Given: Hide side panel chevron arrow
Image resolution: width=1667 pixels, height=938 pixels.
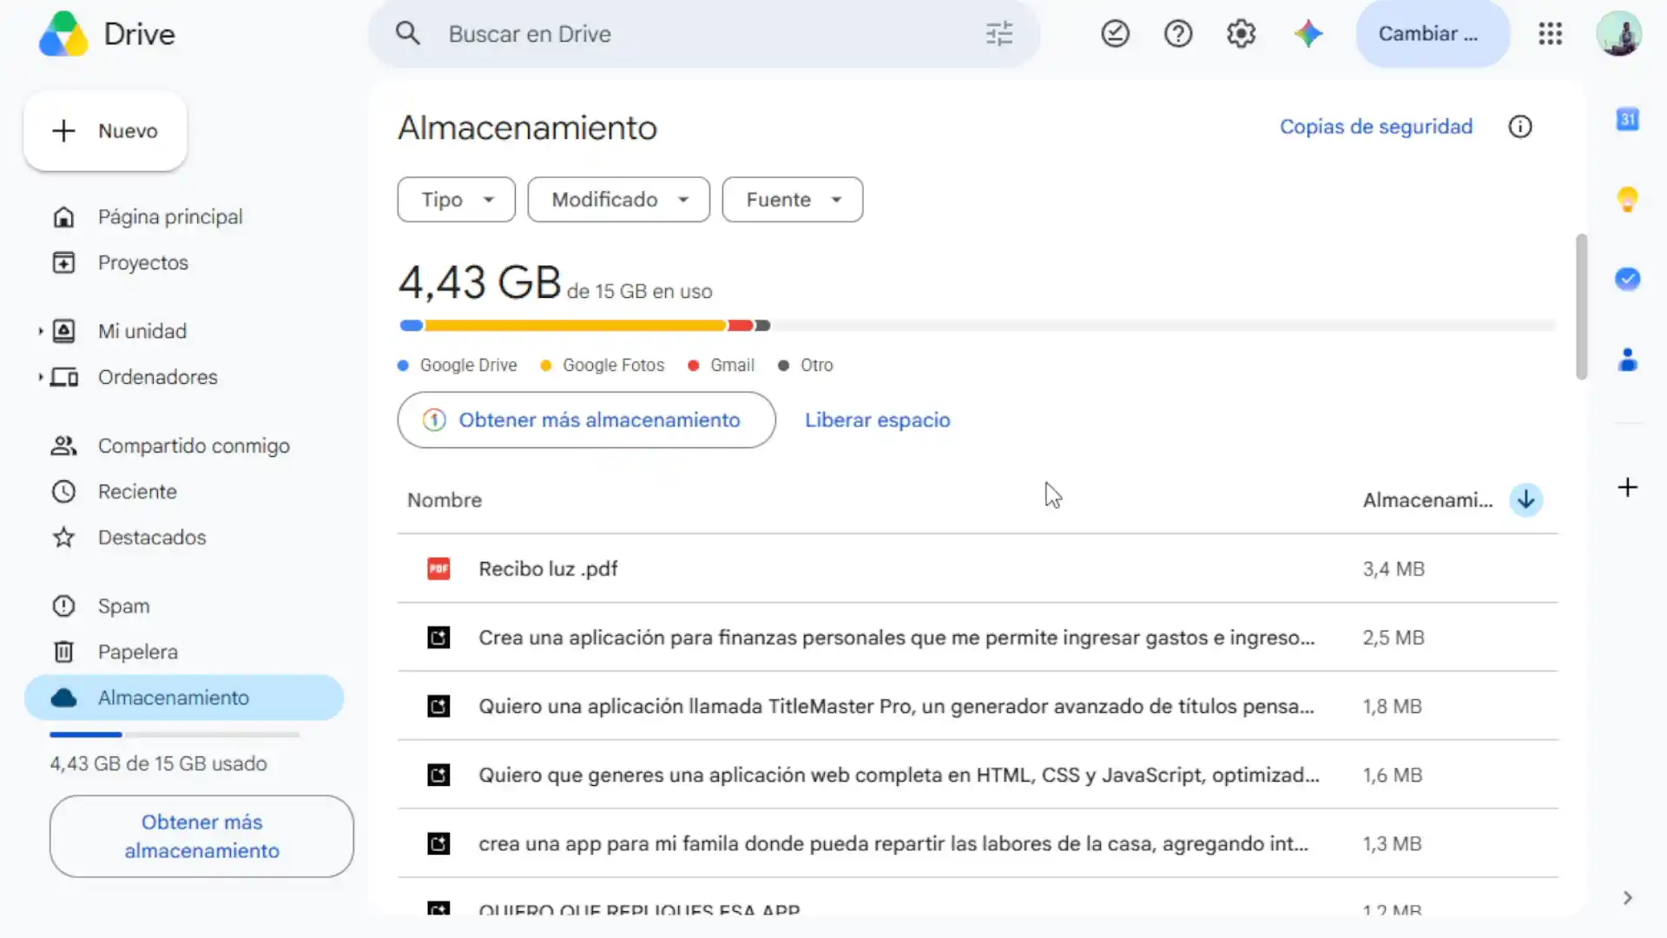Looking at the screenshot, I should pos(1627,897).
